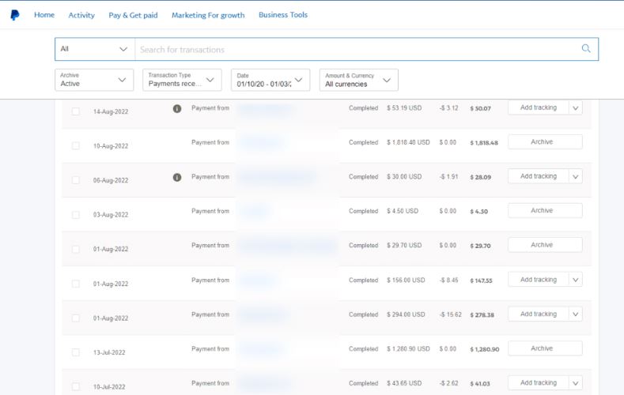Image resolution: width=624 pixels, height=395 pixels.
Task: Expand the All search scope dropdown
Action: tap(95, 49)
